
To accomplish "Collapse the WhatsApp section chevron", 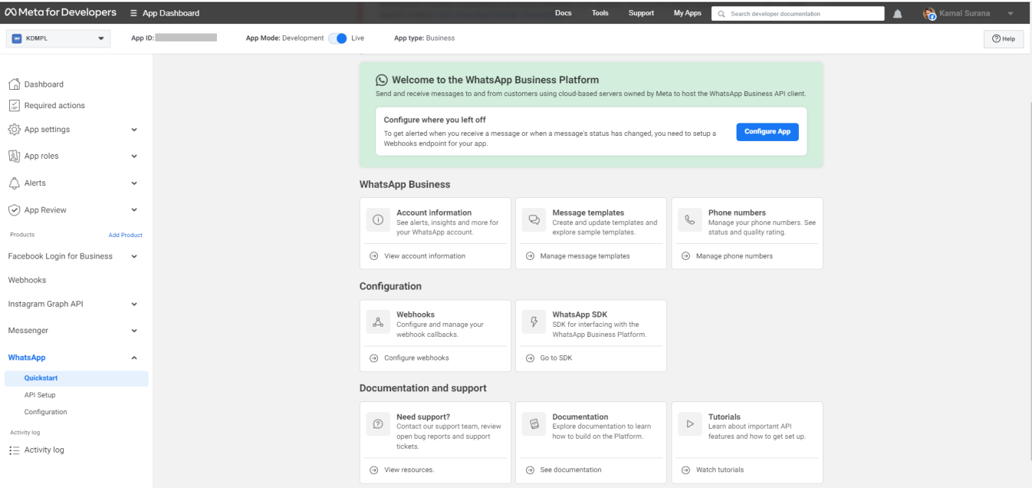I will [134, 358].
